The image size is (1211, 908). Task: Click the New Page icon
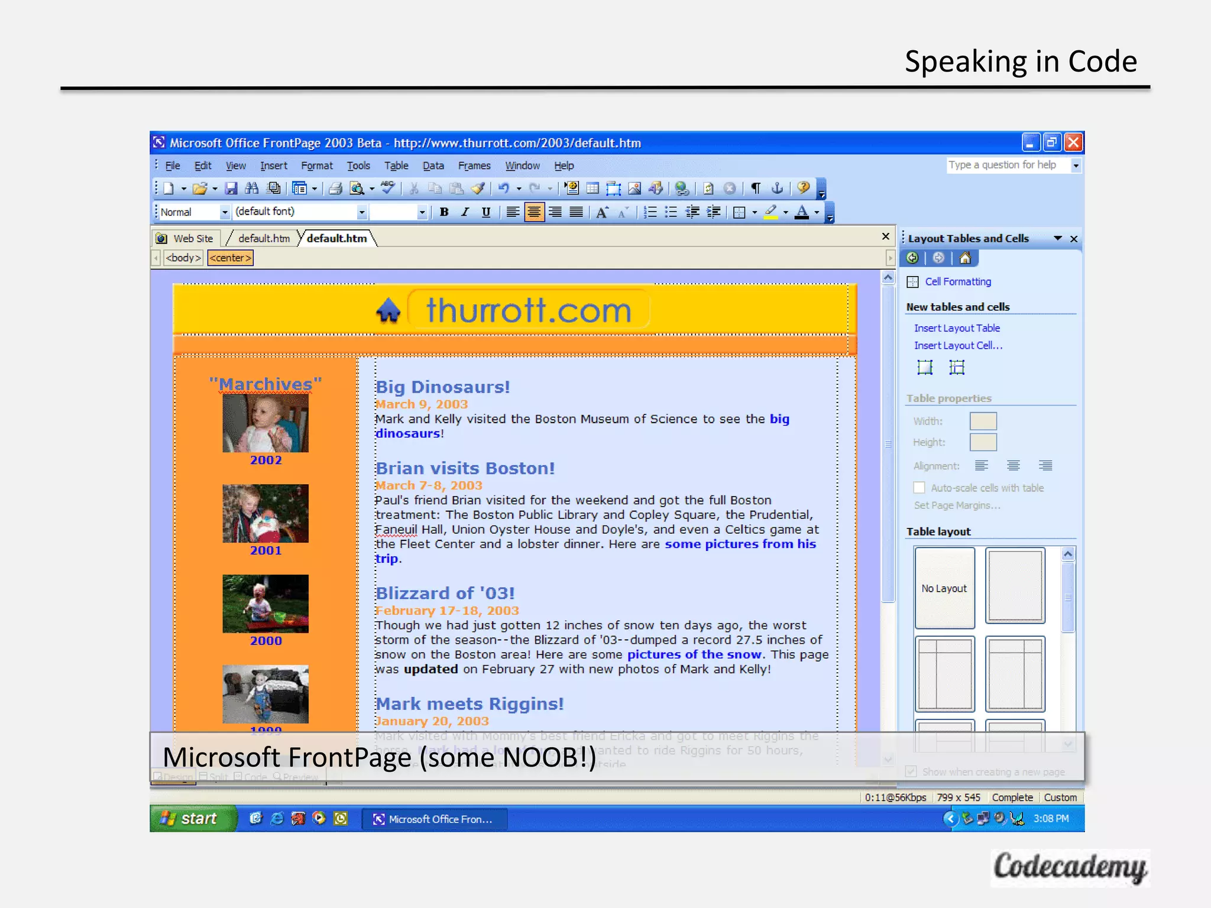click(x=169, y=189)
